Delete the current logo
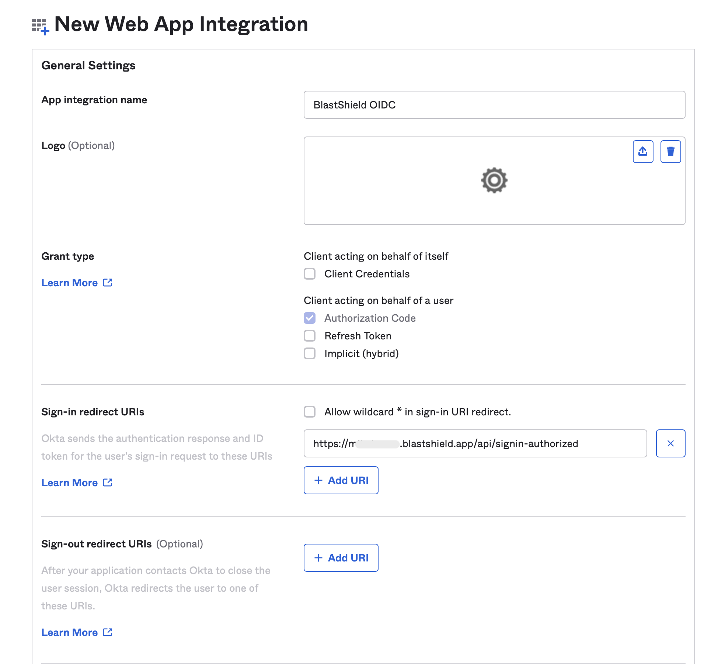 [x=670, y=151]
